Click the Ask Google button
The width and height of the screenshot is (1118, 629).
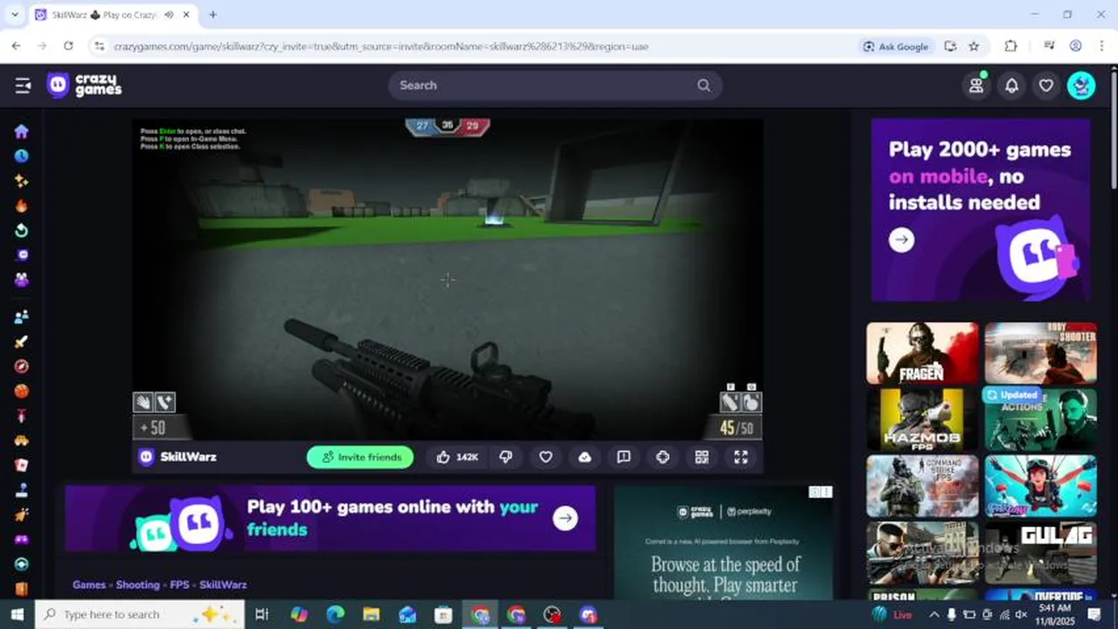pos(896,46)
